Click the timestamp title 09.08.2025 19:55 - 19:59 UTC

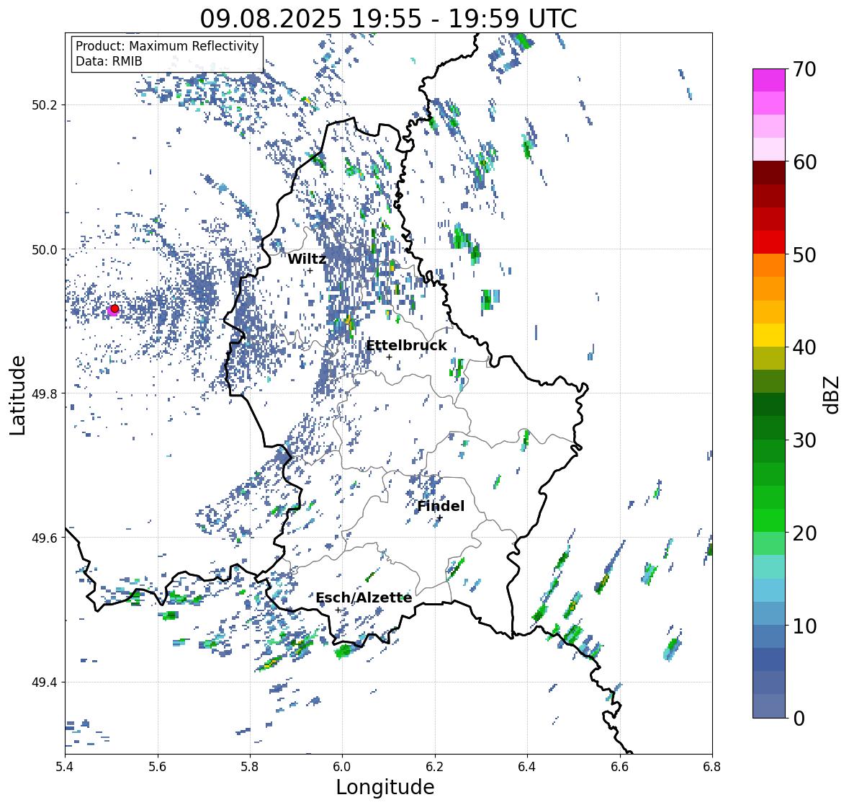tap(388, 19)
